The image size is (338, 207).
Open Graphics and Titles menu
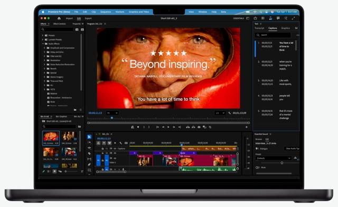click(139, 12)
